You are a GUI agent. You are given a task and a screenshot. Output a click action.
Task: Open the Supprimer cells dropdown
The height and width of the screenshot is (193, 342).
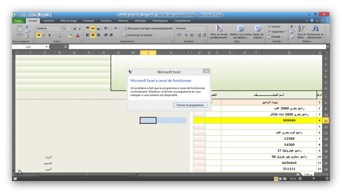pyautogui.click(x=277, y=31)
